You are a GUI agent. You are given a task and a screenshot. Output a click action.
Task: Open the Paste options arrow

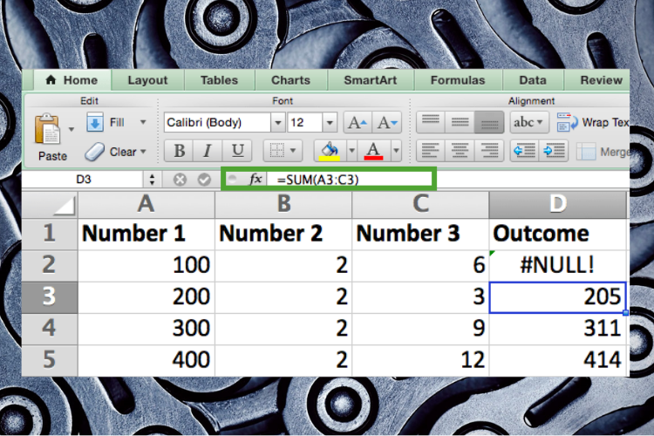[72, 129]
